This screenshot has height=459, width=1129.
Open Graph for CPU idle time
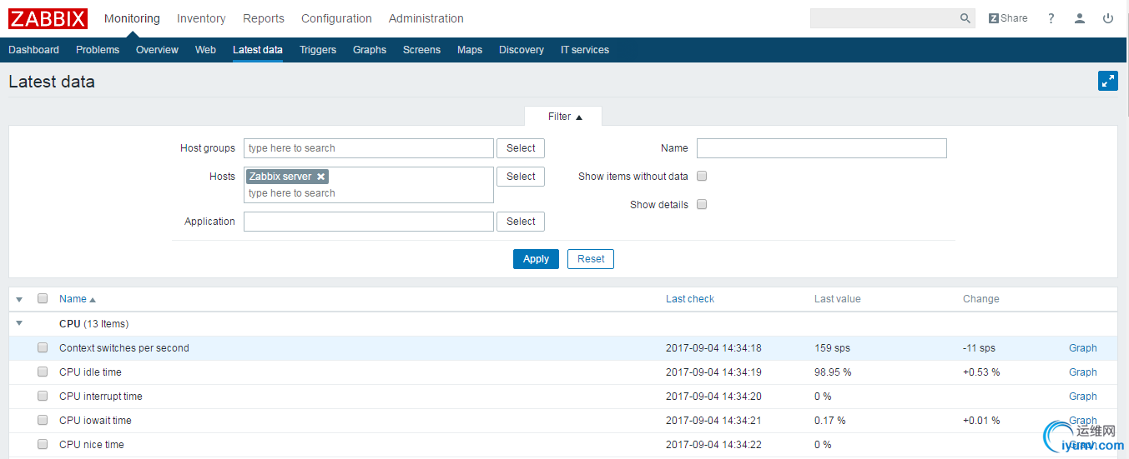1083,372
